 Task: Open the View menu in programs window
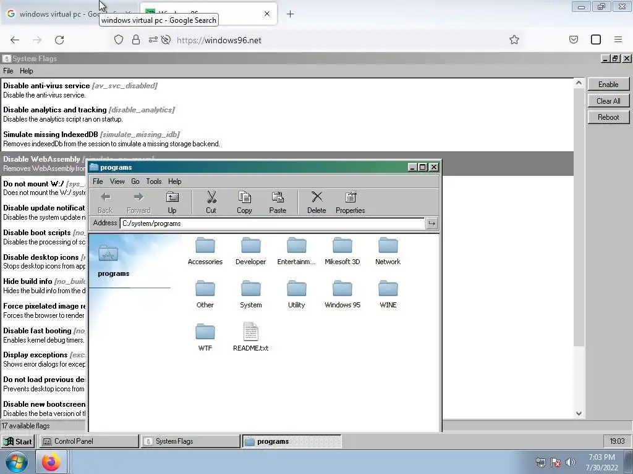pos(117,181)
